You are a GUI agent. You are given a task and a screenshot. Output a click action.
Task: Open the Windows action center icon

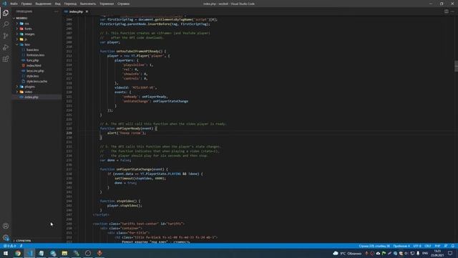click(x=450, y=253)
